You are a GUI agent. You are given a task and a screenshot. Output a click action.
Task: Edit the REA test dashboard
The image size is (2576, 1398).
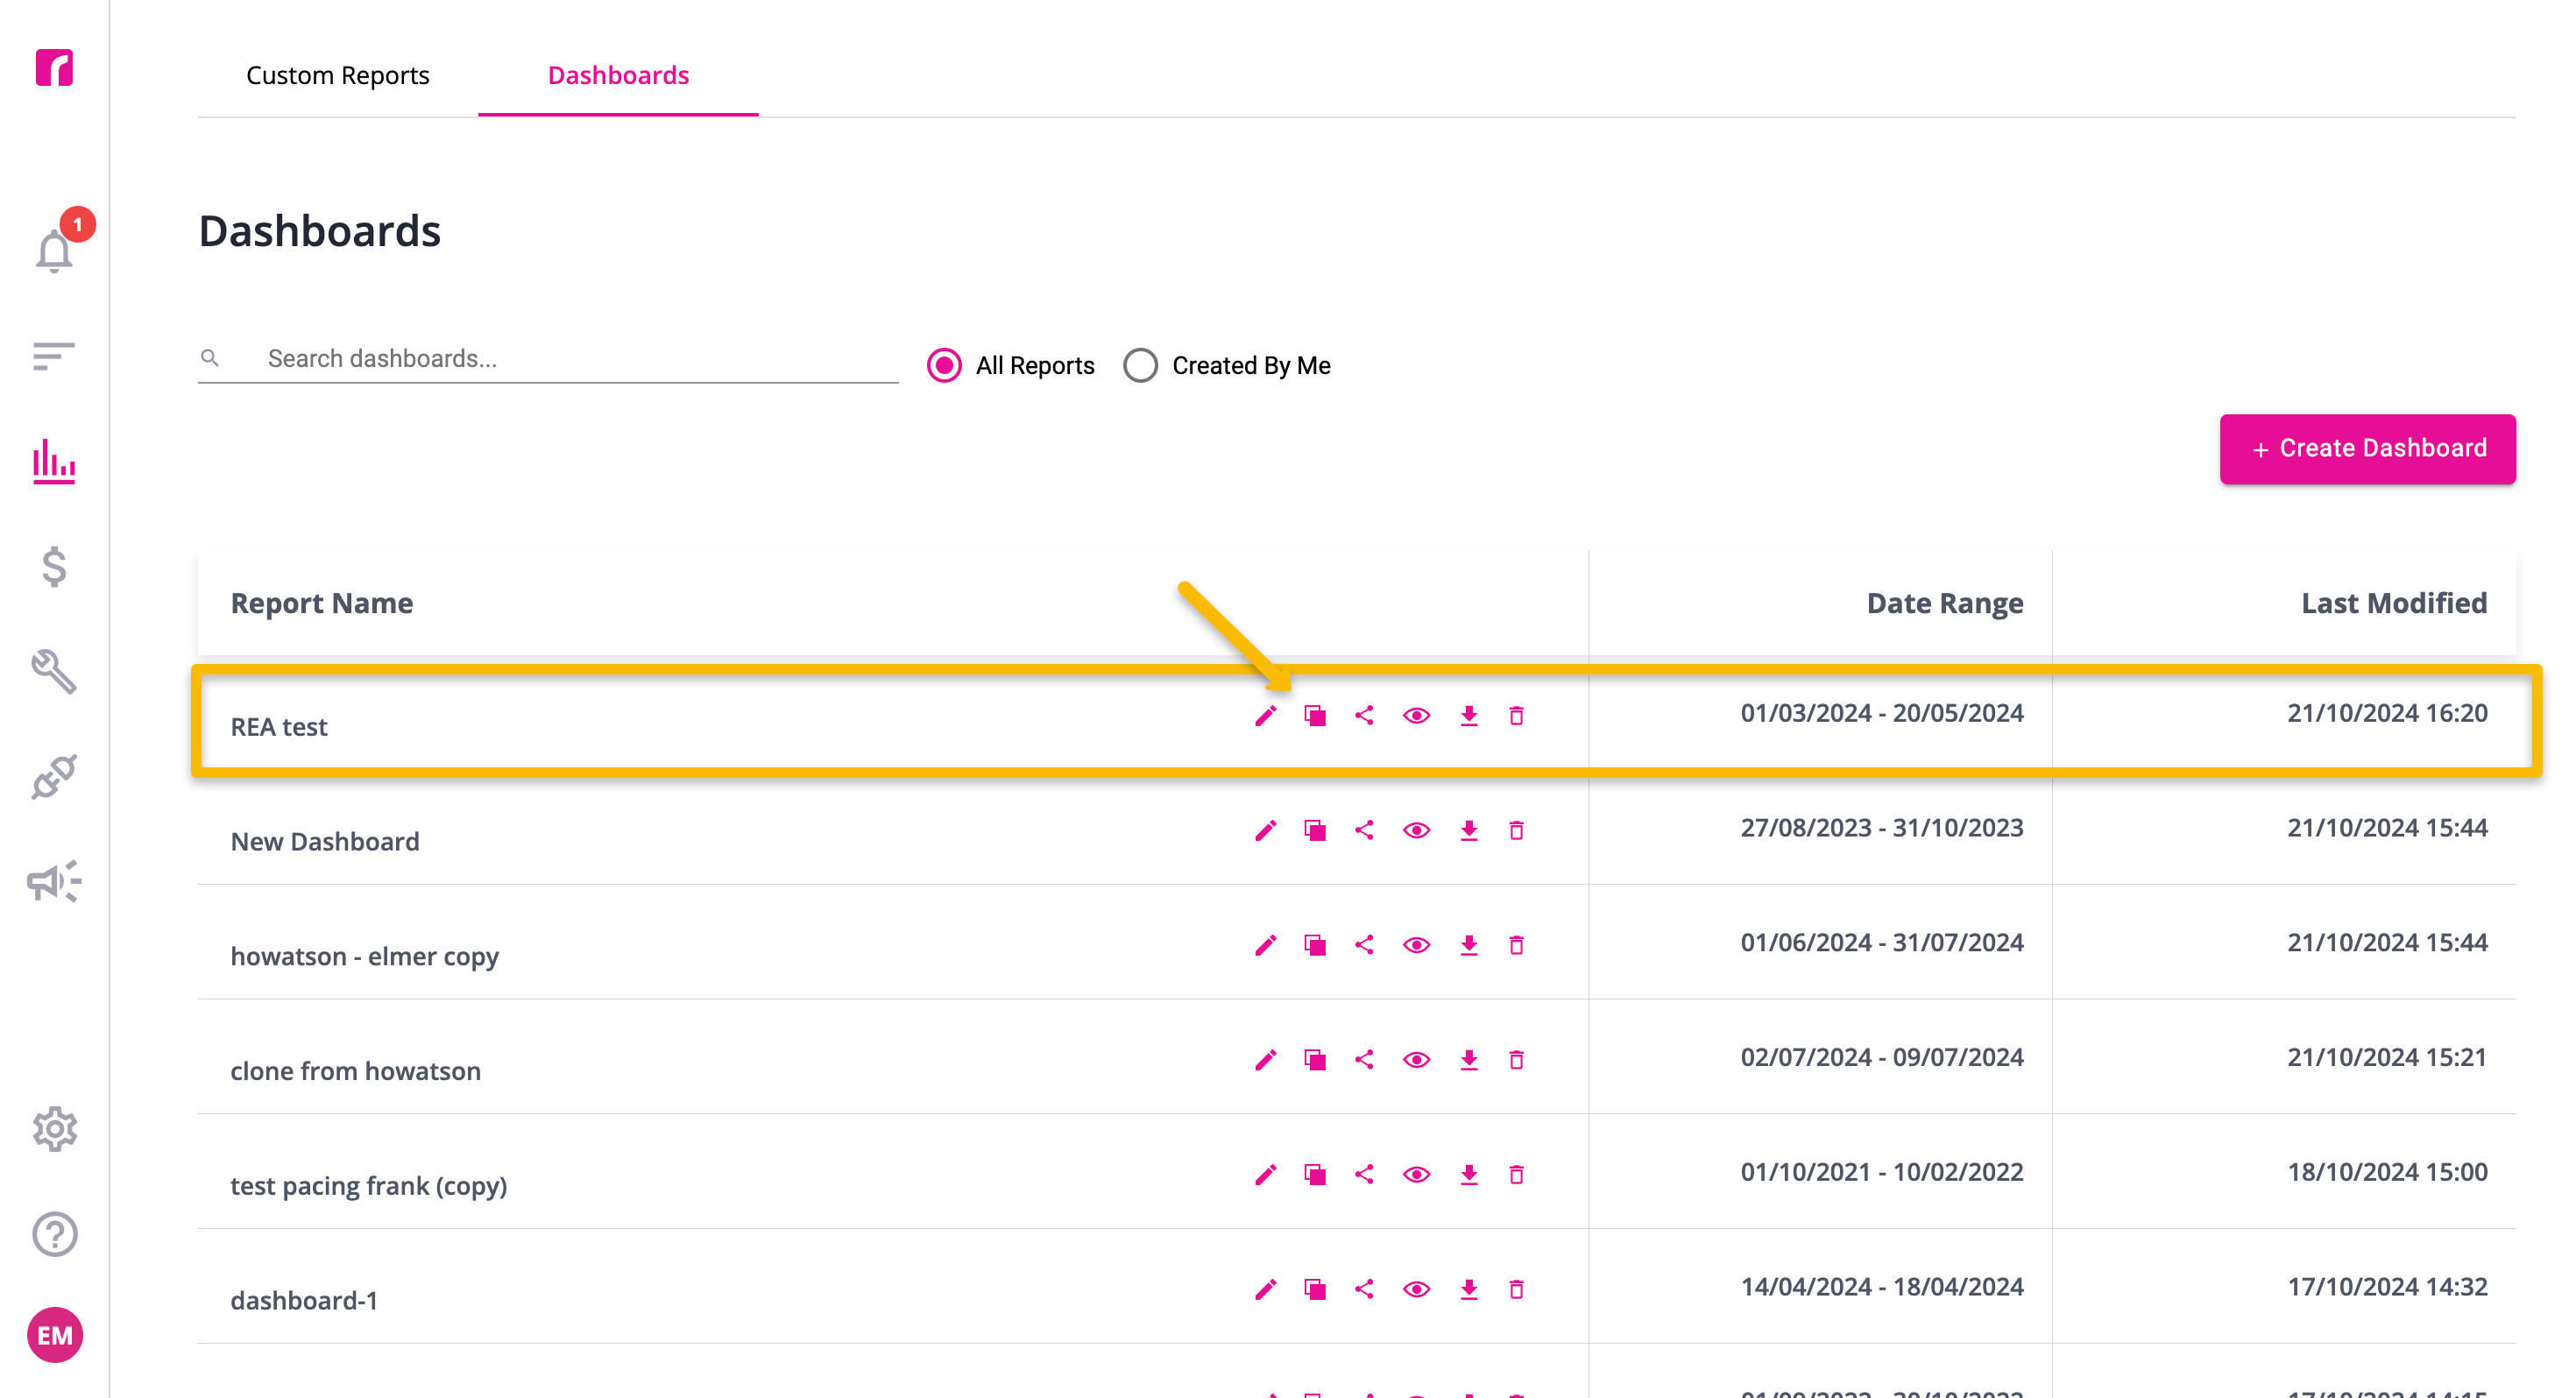1266,715
